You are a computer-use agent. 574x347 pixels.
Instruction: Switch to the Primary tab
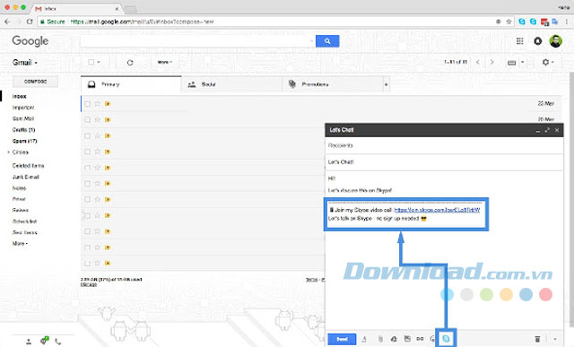[x=131, y=84]
